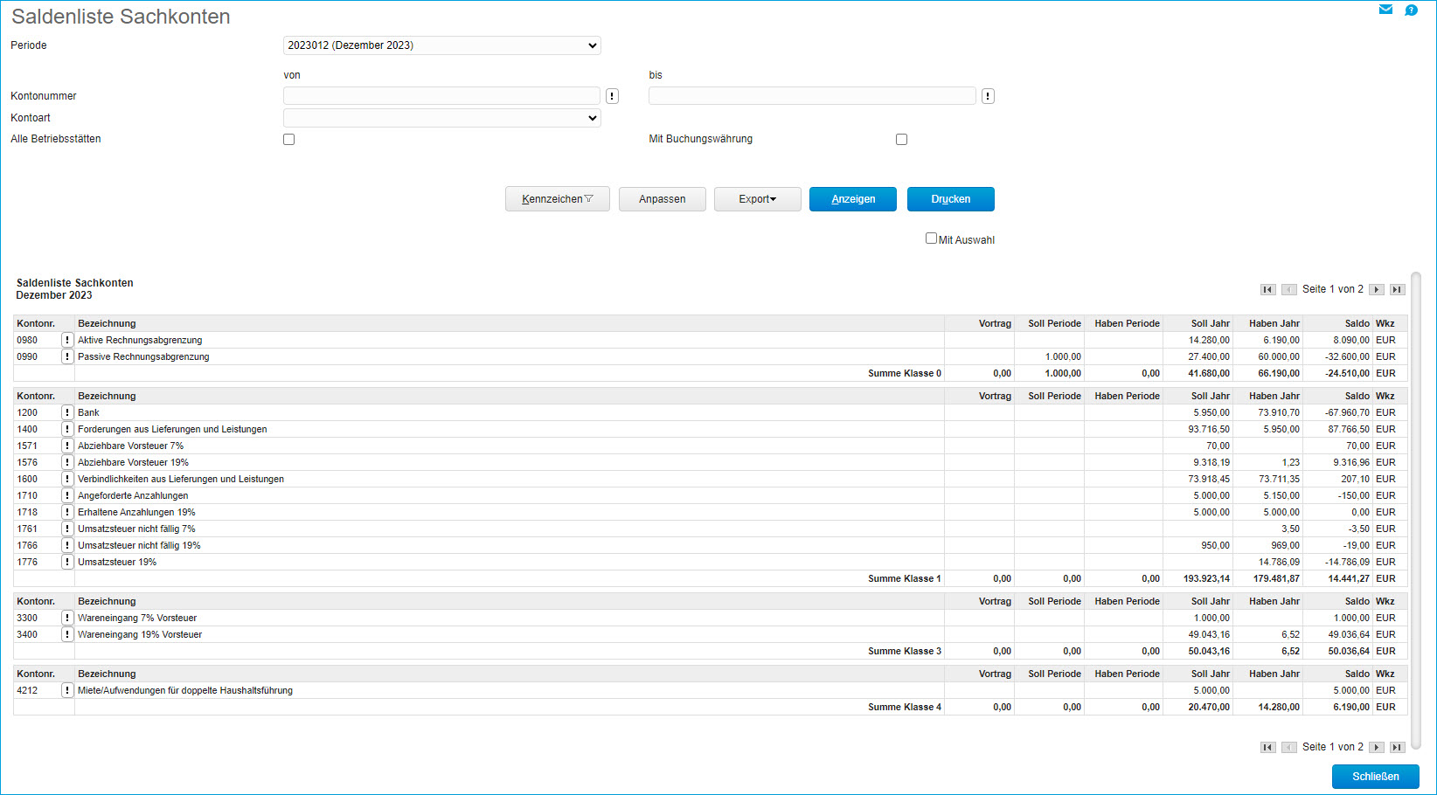Enable the Alle Betriebsstätten checkbox
Viewport: 1437px width, 795px height.
point(289,140)
